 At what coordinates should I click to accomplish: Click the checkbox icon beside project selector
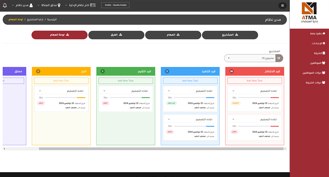[x=279, y=58]
